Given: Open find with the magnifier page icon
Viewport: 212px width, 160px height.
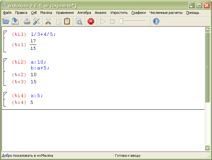Looking at the screenshot, I should [79, 21].
